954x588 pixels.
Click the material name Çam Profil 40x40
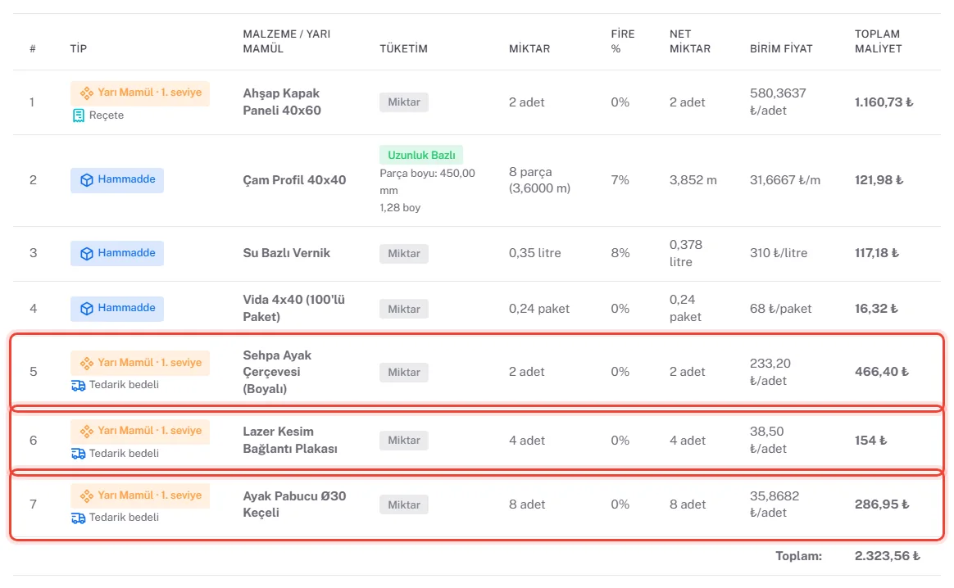[x=294, y=180]
